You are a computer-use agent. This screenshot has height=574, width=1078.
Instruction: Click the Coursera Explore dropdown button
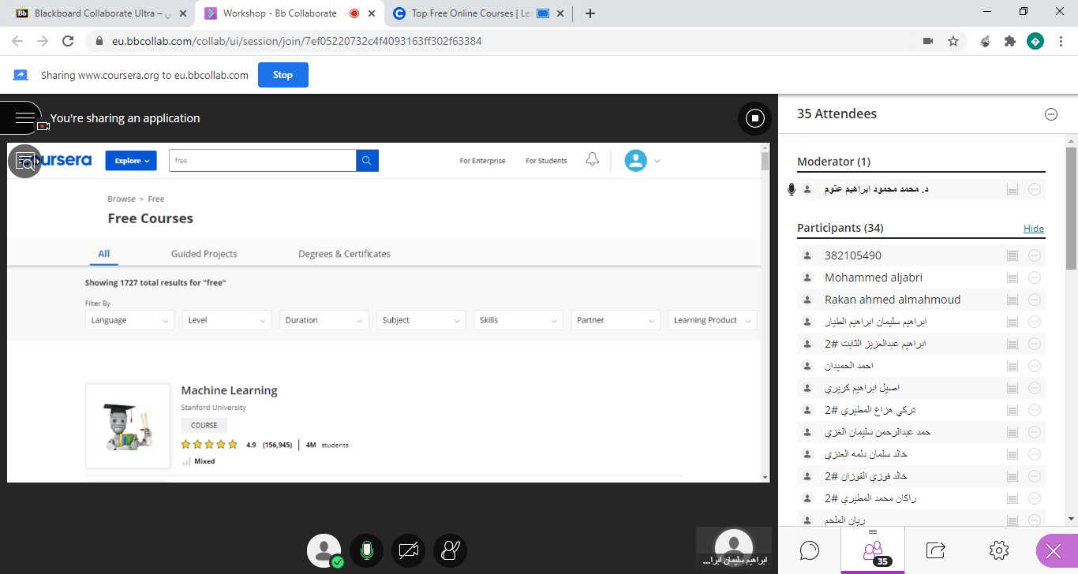(131, 161)
